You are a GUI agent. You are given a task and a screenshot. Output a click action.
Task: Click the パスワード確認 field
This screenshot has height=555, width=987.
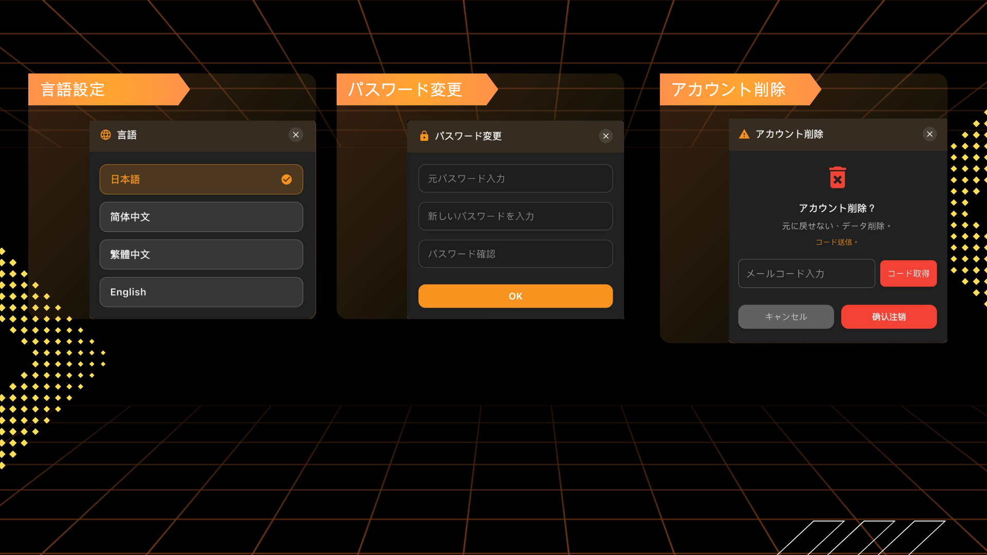(x=515, y=254)
